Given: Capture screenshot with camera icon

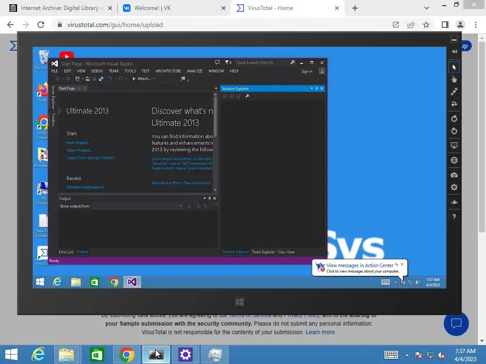Looking at the screenshot, I should [454, 175].
